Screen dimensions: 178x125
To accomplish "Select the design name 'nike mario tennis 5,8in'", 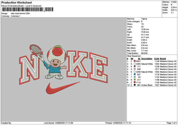I will (20, 14).
